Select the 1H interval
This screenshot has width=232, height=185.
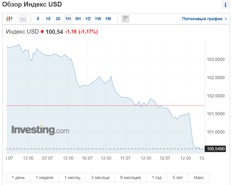(x=68, y=19)
